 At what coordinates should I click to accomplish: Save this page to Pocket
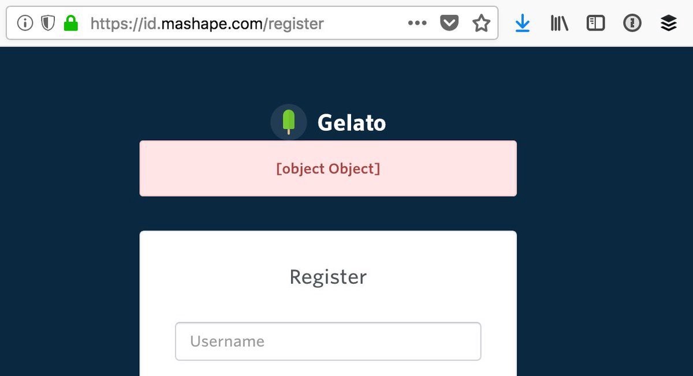tap(449, 23)
